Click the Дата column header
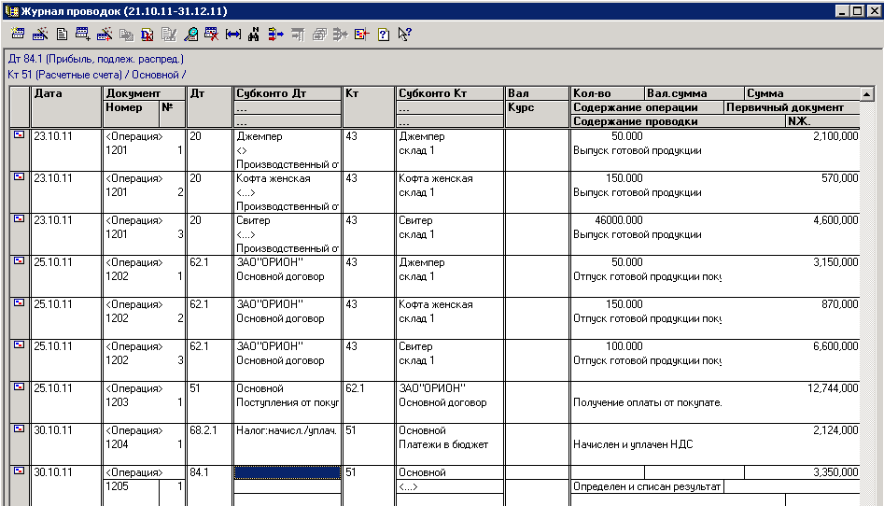The width and height of the screenshot is (884, 506). (66, 107)
